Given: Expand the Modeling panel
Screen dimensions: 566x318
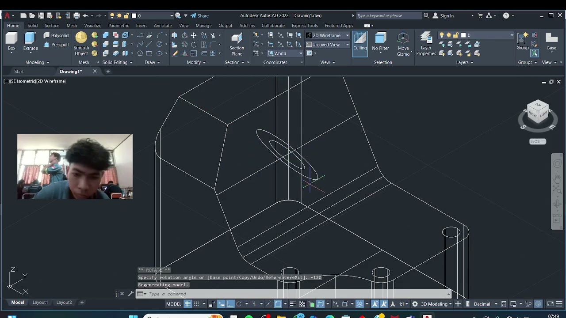Looking at the screenshot, I should coord(37,62).
